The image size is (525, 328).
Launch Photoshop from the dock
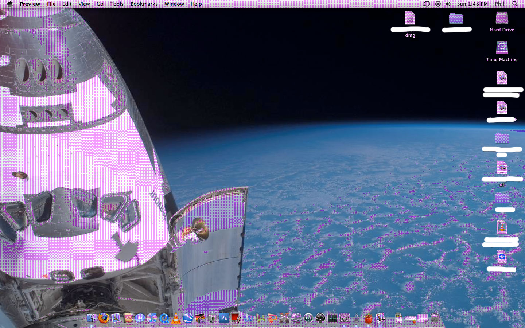pos(224,318)
